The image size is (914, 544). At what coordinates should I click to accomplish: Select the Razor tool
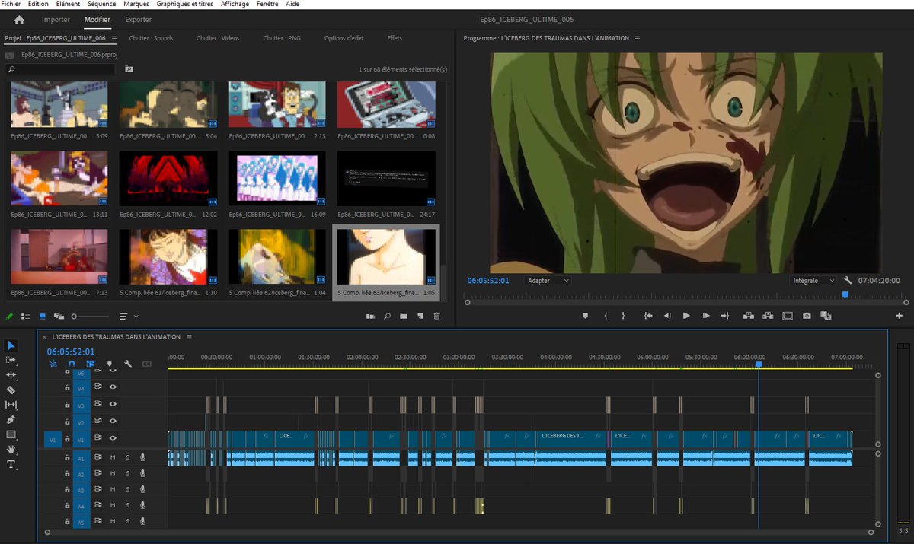11,390
